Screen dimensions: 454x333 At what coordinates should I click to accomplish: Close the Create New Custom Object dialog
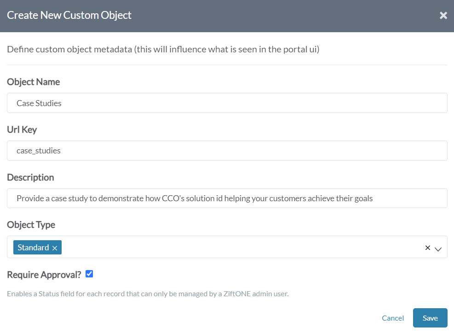click(x=443, y=15)
